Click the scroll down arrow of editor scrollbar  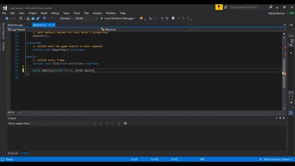pos(284,109)
